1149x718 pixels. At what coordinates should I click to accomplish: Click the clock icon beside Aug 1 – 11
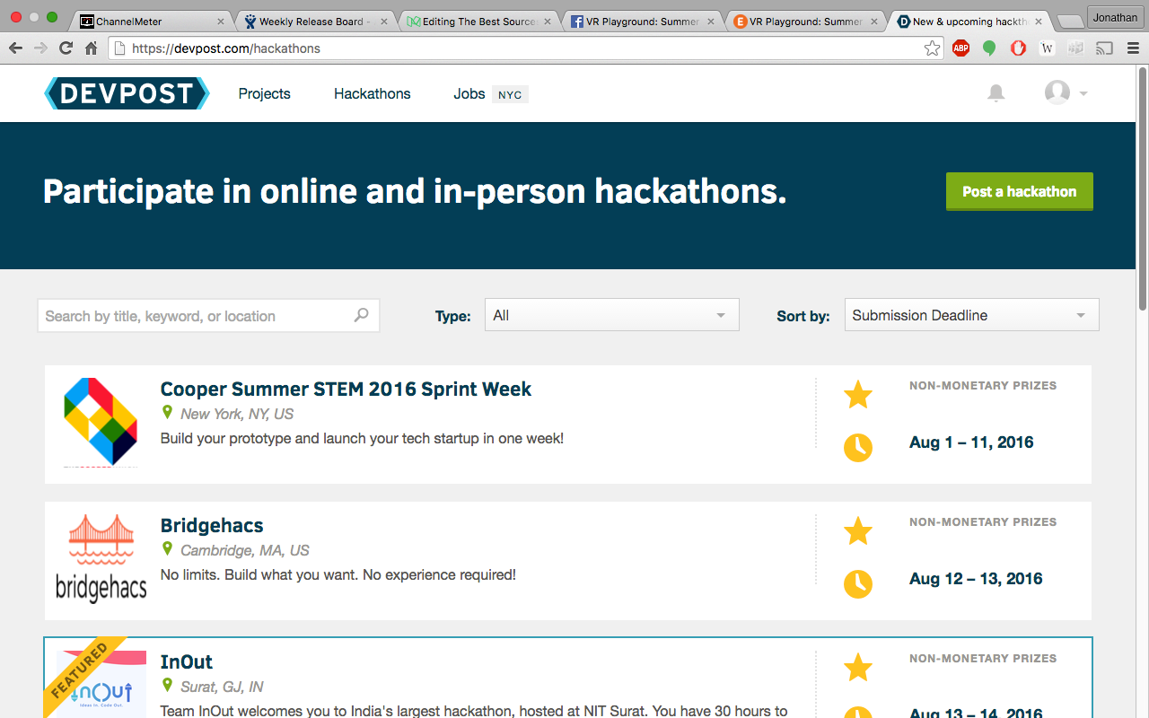(x=858, y=447)
